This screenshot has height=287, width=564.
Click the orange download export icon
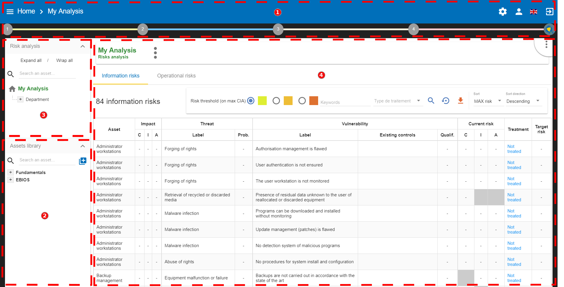click(460, 101)
